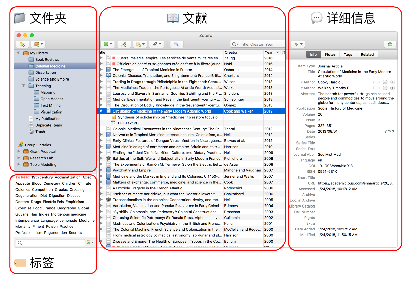This screenshot has height=285, width=412.
Task: Open the tag selector color menu button
Action: tap(90, 242)
